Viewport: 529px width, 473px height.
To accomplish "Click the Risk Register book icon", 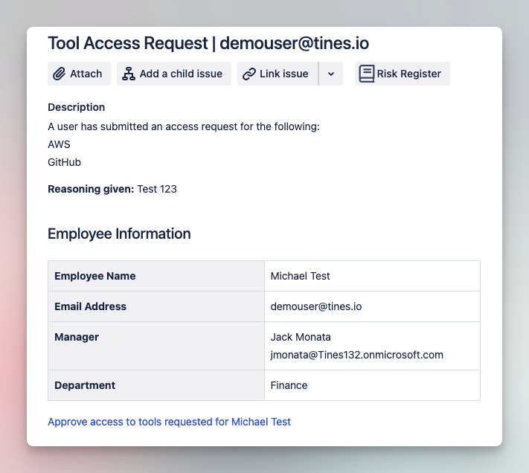I will (x=366, y=74).
